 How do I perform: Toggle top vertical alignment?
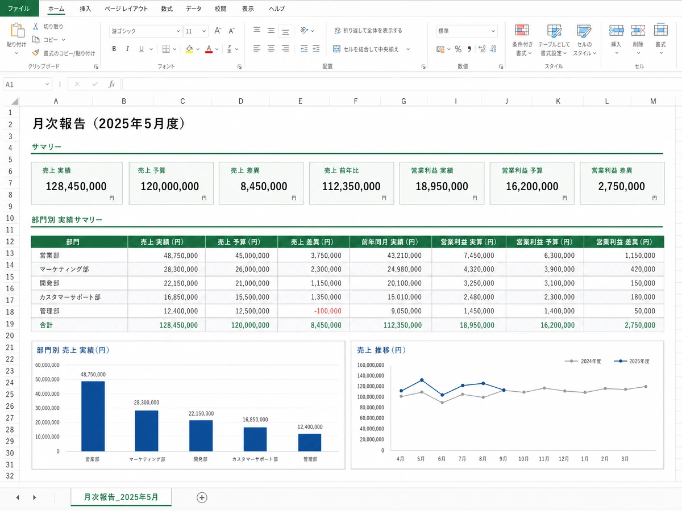tap(257, 31)
